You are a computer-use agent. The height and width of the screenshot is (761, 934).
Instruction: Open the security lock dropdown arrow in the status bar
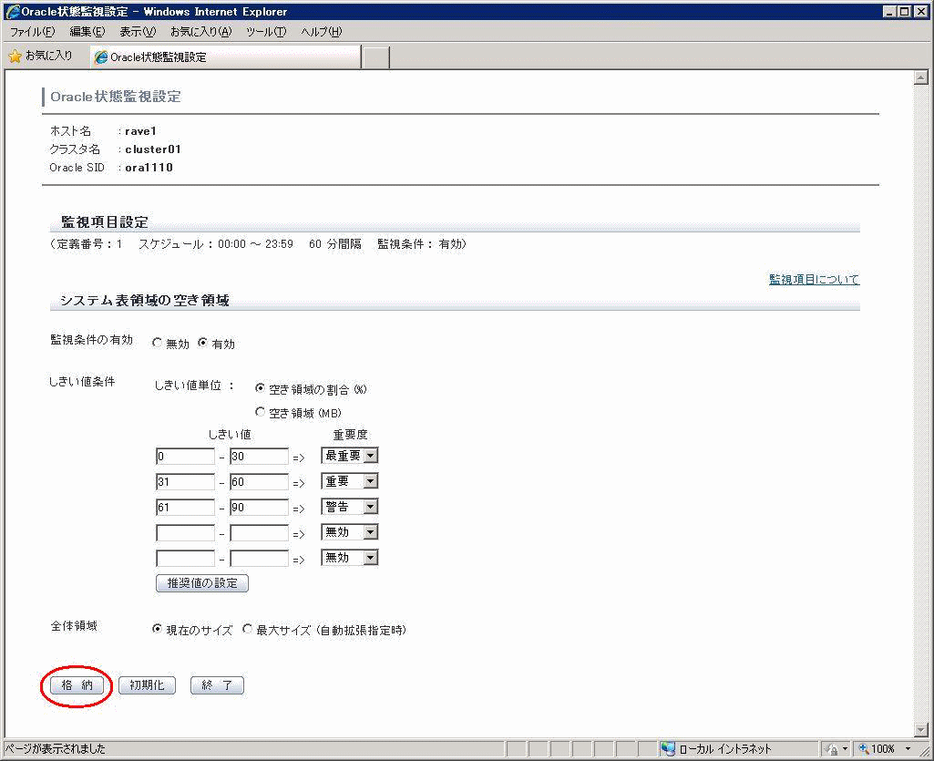pyautogui.click(x=845, y=749)
